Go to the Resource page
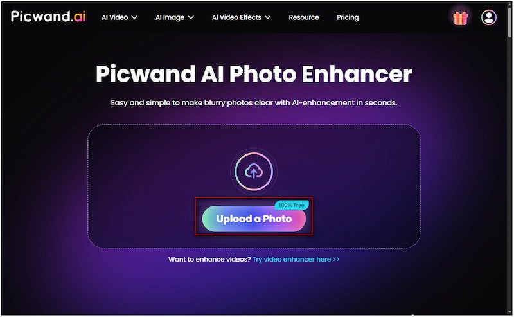 [304, 17]
